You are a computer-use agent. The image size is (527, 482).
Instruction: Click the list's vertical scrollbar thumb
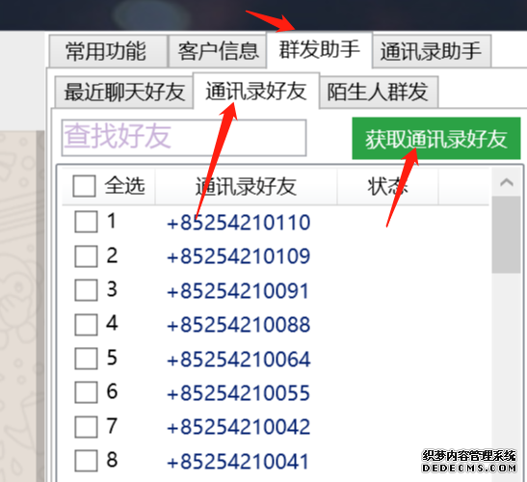[507, 235]
